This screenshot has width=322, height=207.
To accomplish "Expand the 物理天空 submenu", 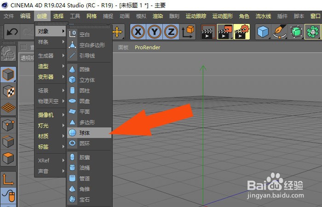I will coord(50,101).
